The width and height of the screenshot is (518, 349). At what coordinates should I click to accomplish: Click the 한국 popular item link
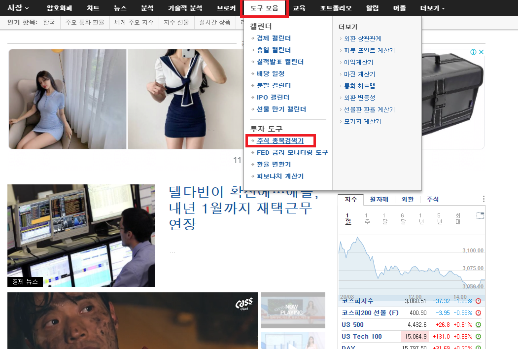click(x=49, y=23)
